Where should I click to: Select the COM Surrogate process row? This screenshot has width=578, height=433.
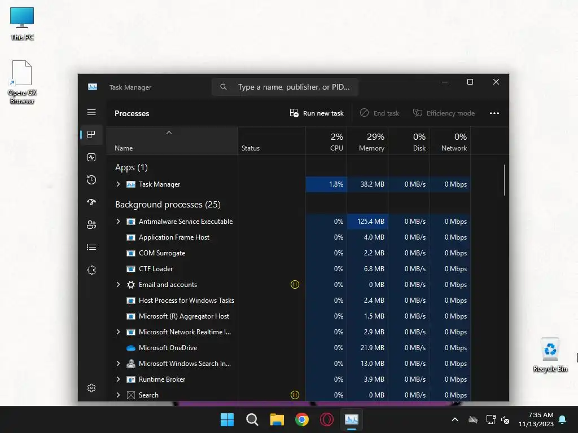click(288, 253)
